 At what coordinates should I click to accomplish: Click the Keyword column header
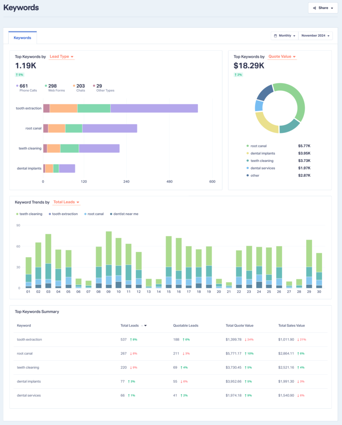(x=24, y=325)
